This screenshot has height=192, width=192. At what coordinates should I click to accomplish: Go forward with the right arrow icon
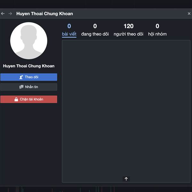(x=10, y=13)
